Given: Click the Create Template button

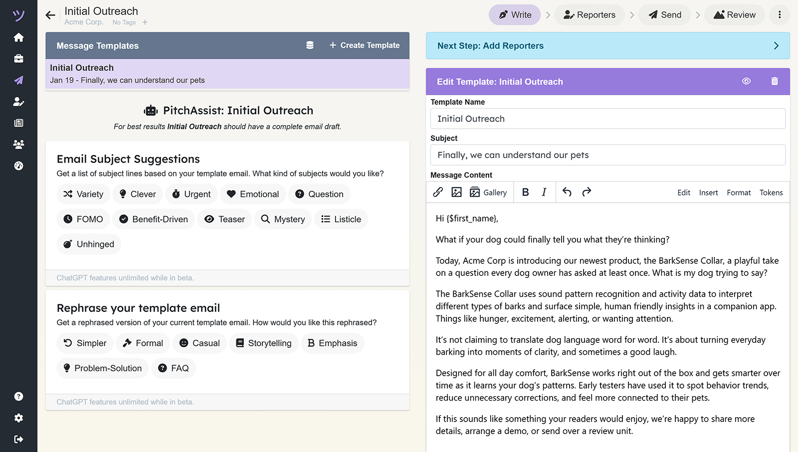Looking at the screenshot, I should [365, 45].
